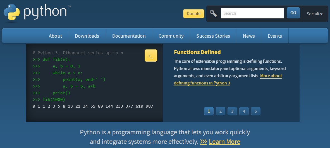Launch the interactive shell button
330x148 pixels.
pos(151,55)
